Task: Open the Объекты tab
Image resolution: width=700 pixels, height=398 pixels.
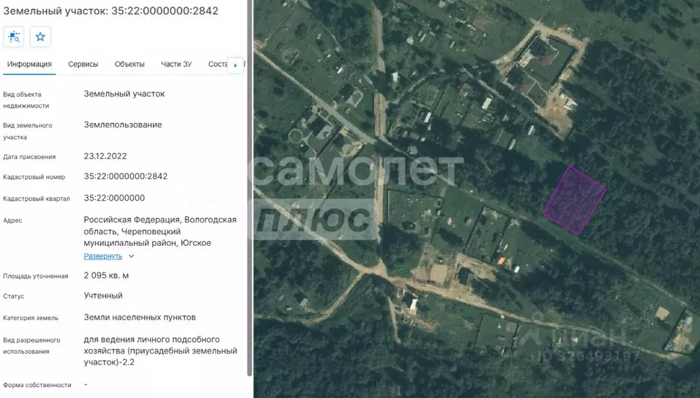Action: (129, 64)
